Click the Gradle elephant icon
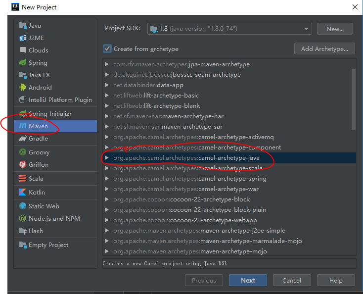Screen dimensions: 363x294 pyautogui.click(x=23, y=138)
